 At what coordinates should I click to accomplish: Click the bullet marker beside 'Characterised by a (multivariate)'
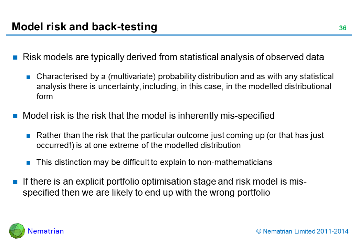pyautogui.click(x=29, y=76)
